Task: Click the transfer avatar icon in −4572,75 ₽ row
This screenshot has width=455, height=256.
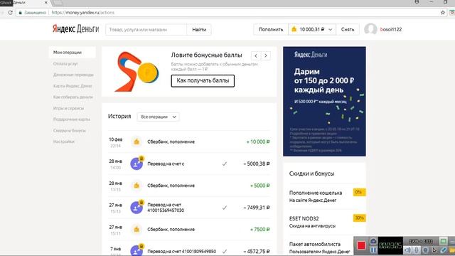Action: click(136, 250)
